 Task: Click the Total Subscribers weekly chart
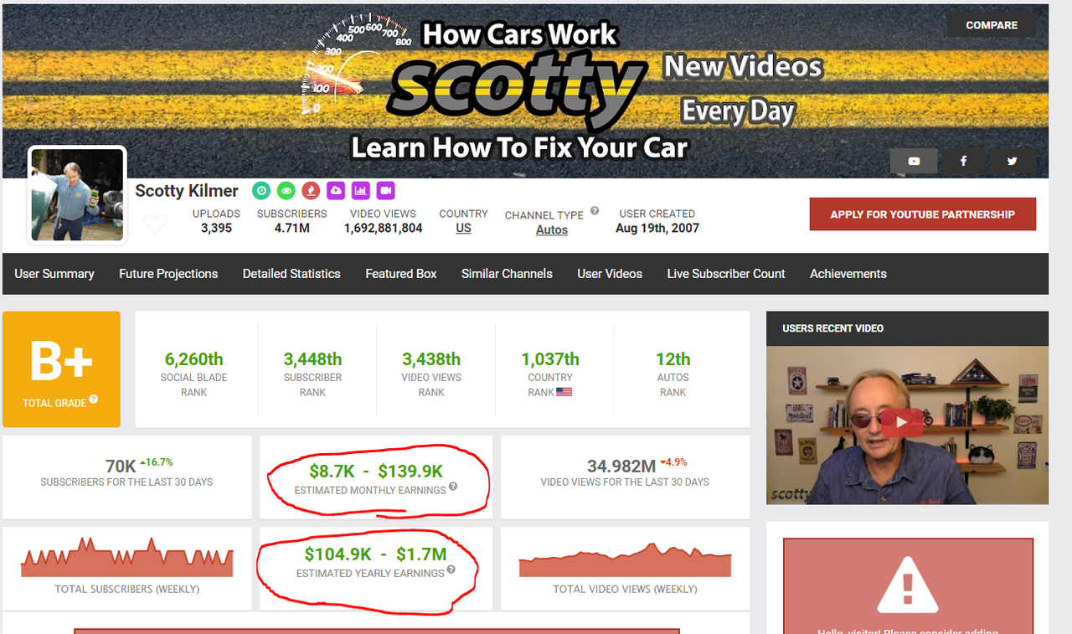pyautogui.click(x=127, y=558)
